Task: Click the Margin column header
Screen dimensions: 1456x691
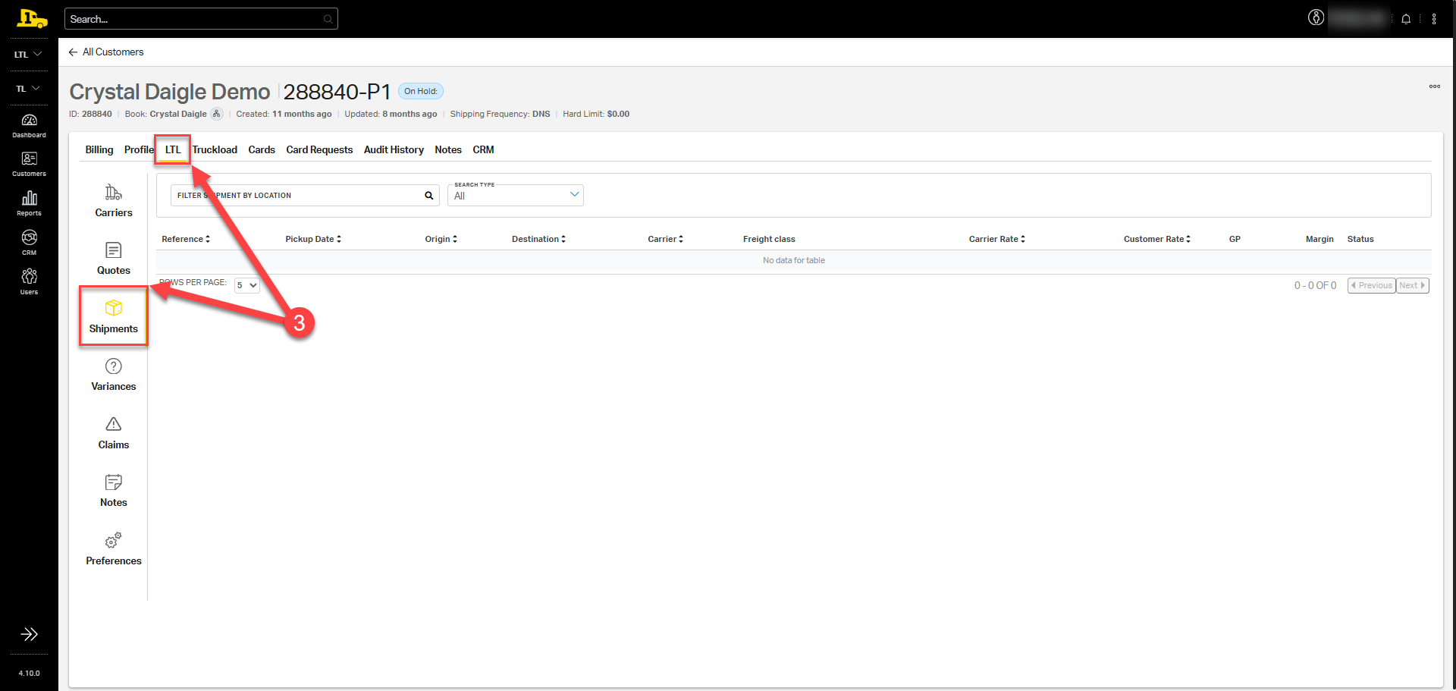Action: (1319, 239)
